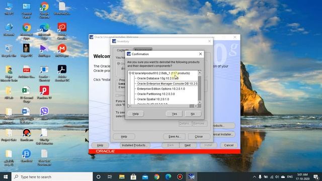Screen dimensions: 322x181
Task: Click No in the Confirmation dialog
Action: coord(193,114)
